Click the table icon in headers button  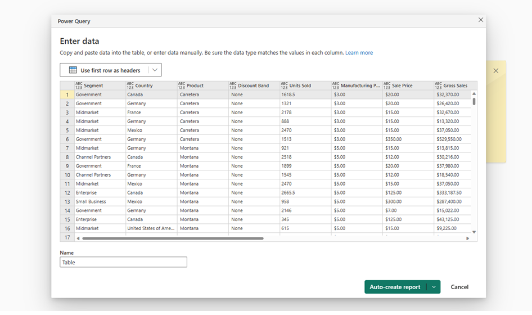click(x=73, y=70)
